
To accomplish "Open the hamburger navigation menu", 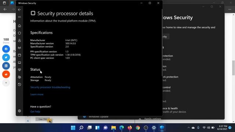I will coord(19,17).
